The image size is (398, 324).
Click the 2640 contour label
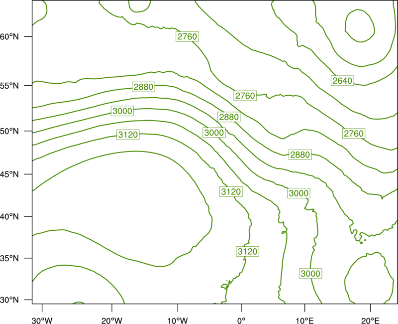point(342,81)
